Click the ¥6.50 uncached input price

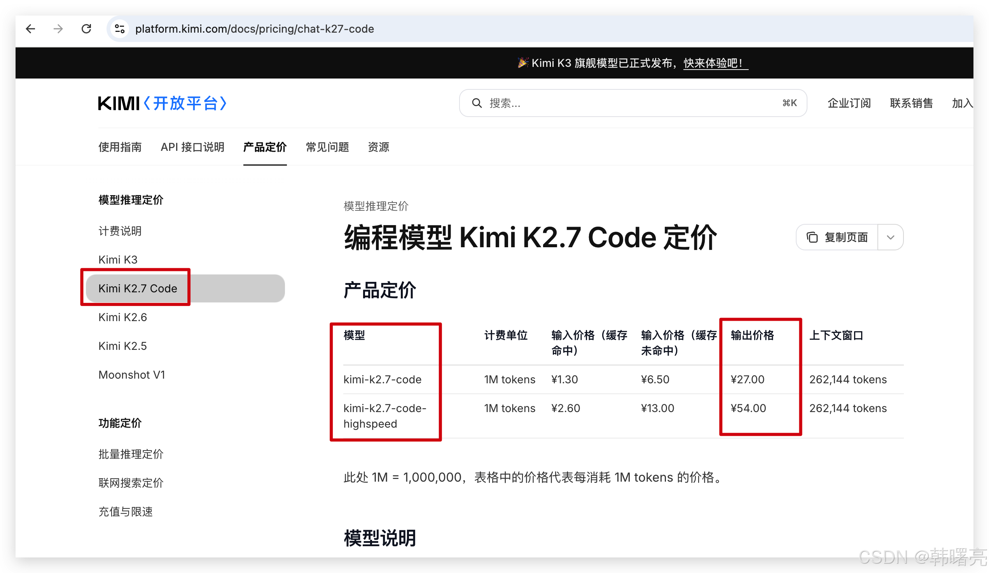point(655,379)
